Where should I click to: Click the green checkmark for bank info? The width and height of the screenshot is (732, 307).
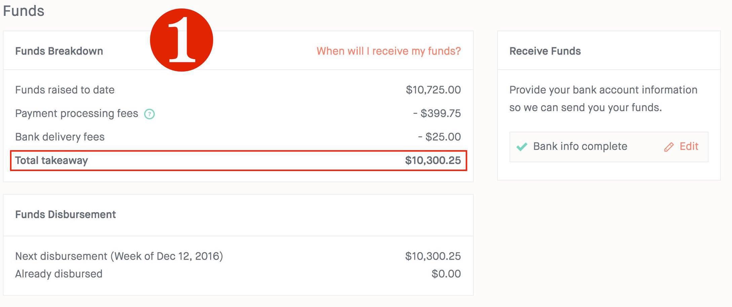522,147
